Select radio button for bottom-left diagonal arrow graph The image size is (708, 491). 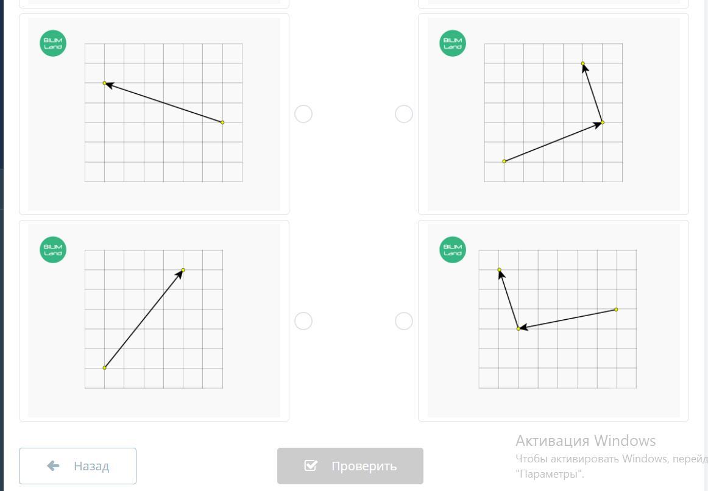[303, 321]
